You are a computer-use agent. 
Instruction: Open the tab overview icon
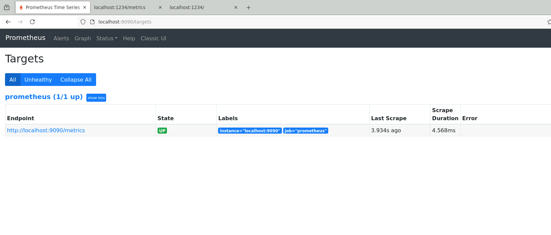coord(7,7)
